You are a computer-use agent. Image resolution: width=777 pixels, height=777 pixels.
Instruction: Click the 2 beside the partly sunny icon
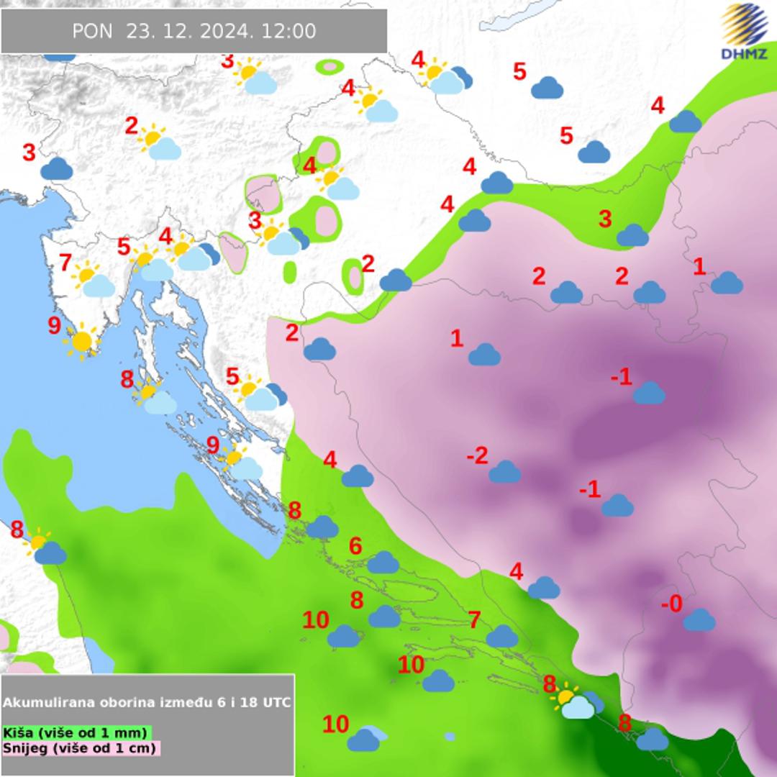(131, 126)
